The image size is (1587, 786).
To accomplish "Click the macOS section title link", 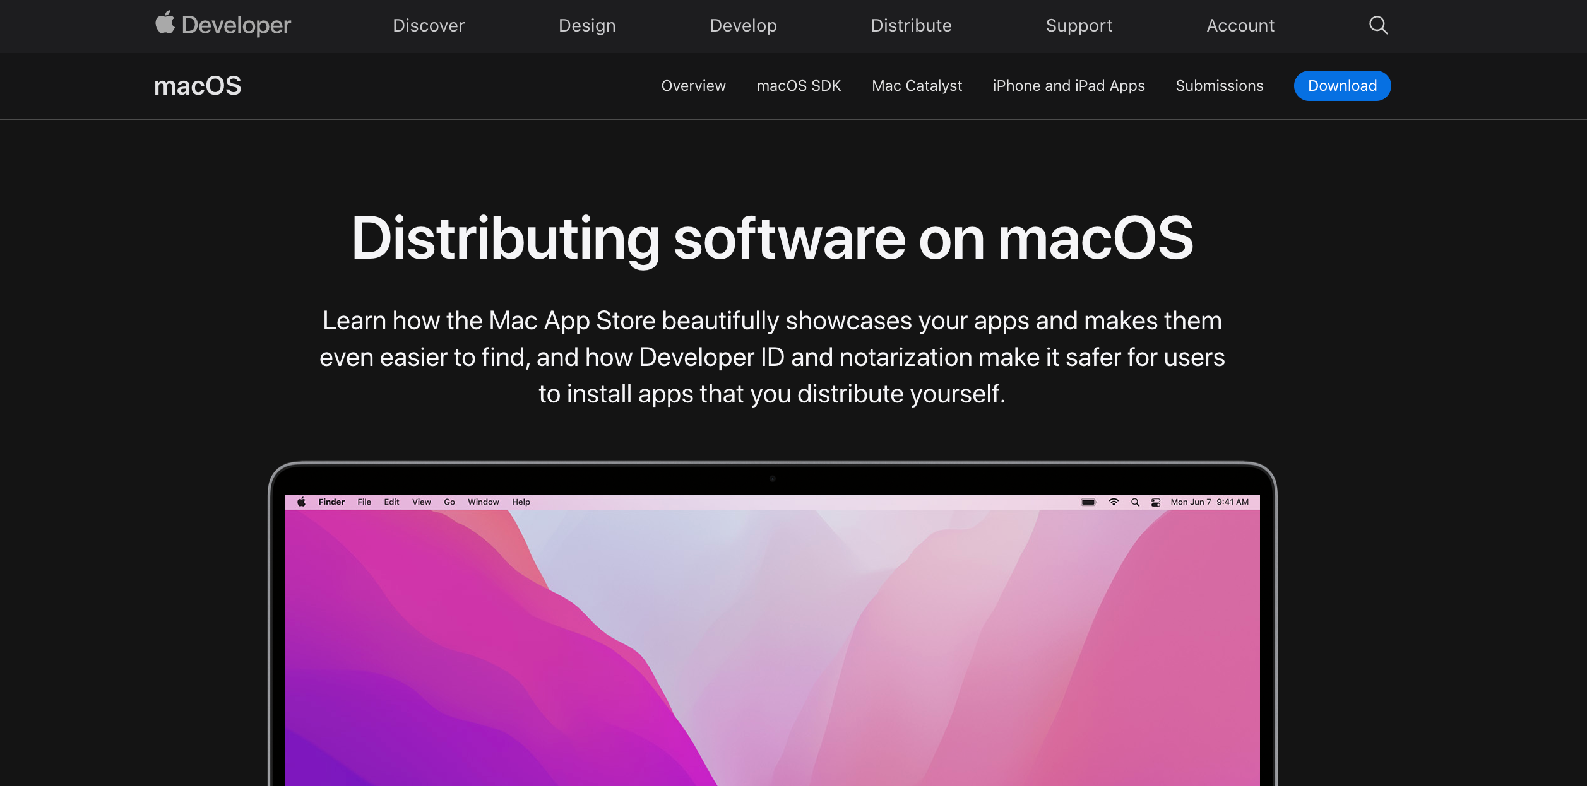I will [x=198, y=86].
